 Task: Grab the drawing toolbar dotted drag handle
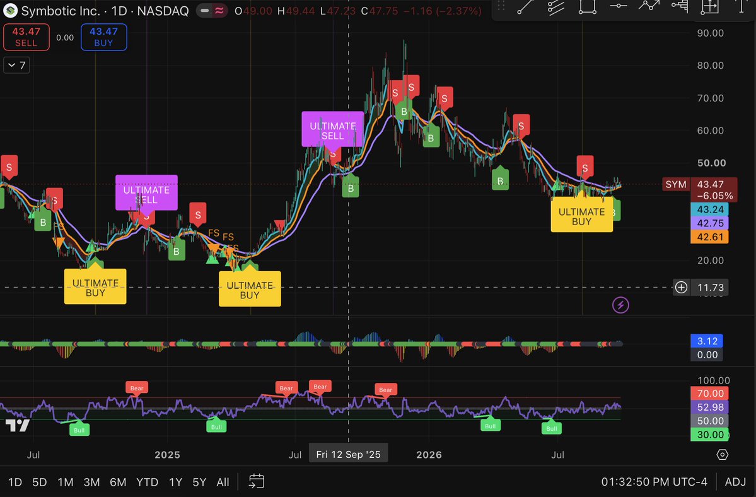click(501, 6)
